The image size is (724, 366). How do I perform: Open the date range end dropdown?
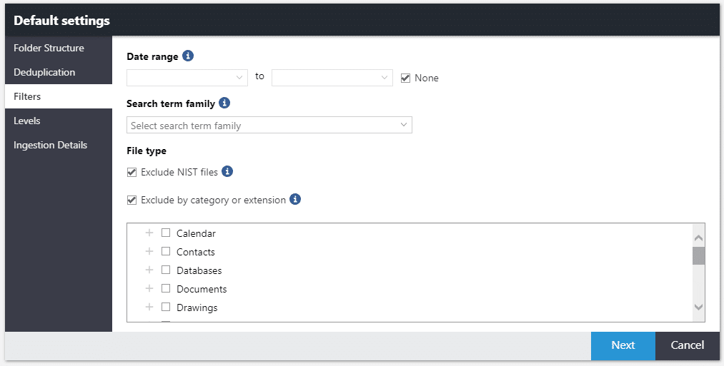click(x=332, y=77)
